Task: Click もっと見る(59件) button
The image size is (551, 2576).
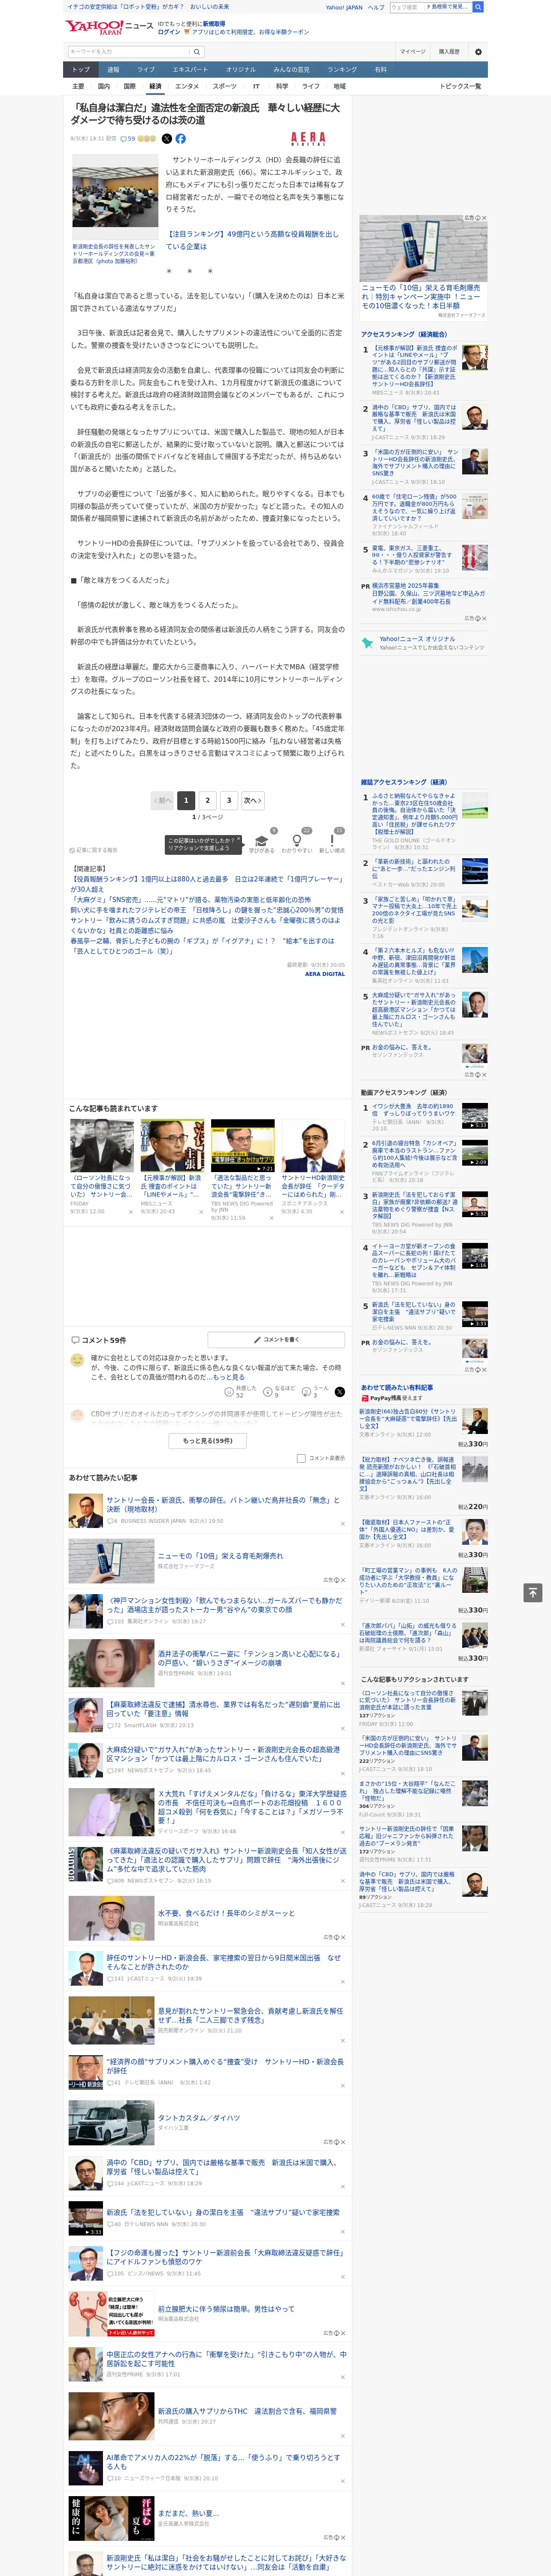Action: click(208, 1440)
